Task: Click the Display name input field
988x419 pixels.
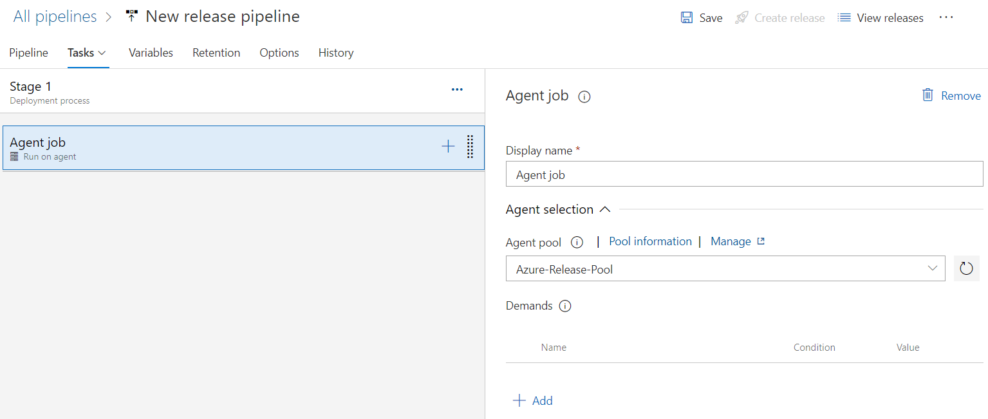Action: click(x=744, y=174)
